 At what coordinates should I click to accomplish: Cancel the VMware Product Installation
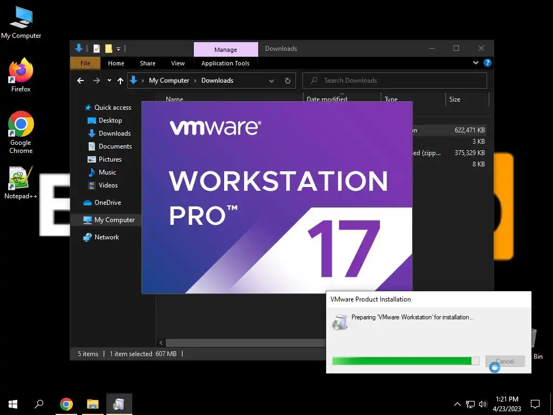505,361
